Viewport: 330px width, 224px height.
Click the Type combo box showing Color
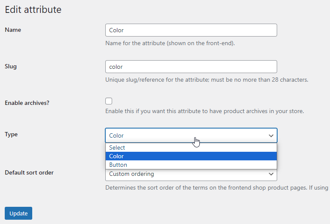pyautogui.click(x=185, y=135)
